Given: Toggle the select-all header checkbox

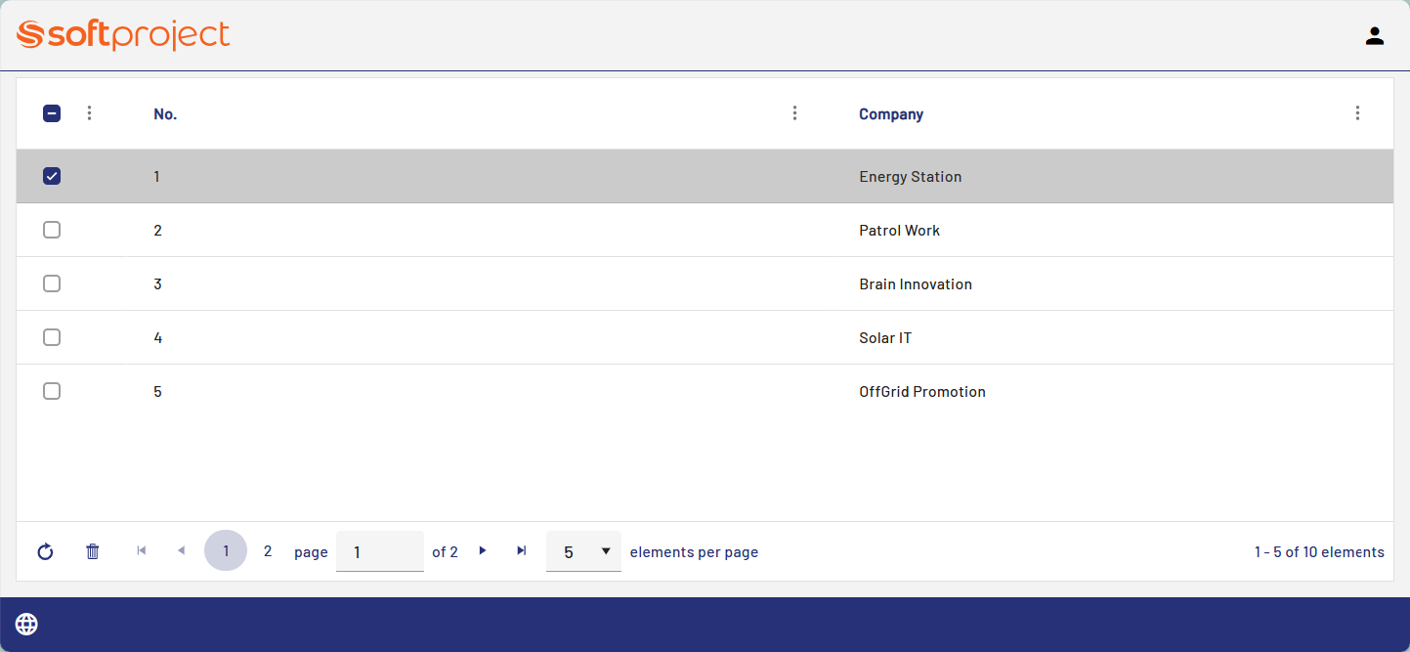Looking at the screenshot, I should click(x=52, y=113).
